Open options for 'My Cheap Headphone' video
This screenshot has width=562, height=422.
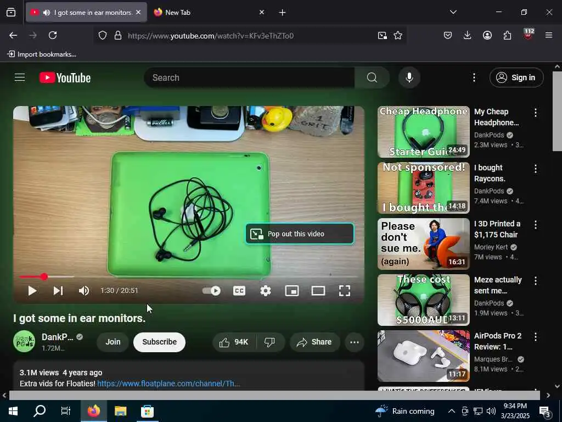536,113
